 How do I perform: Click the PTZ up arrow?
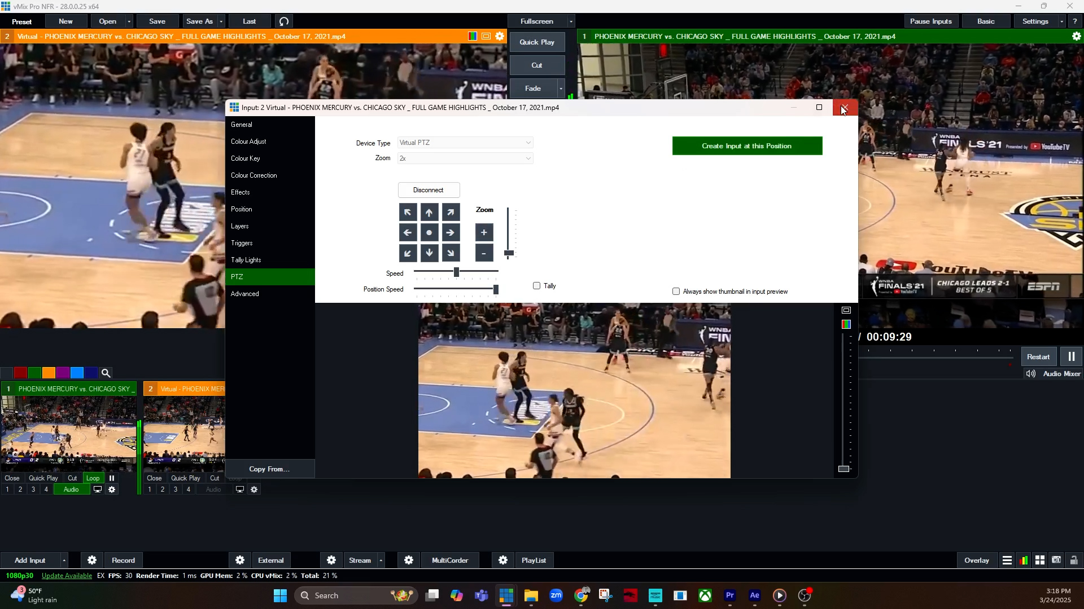(x=429, y=212)
